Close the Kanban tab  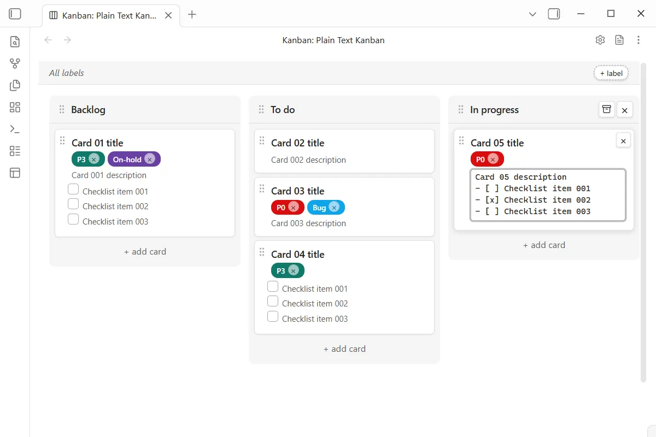tap(168, 15)
